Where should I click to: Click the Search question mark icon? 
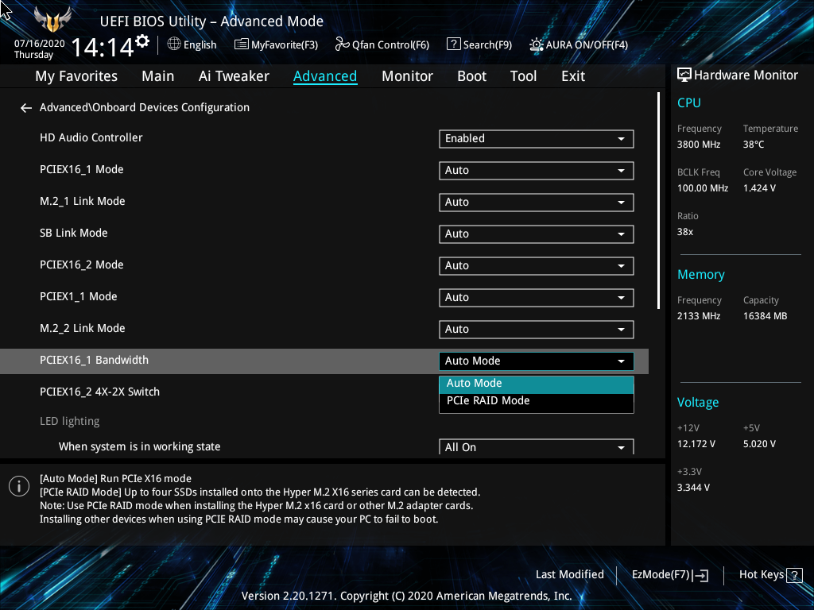pos(453,44)
